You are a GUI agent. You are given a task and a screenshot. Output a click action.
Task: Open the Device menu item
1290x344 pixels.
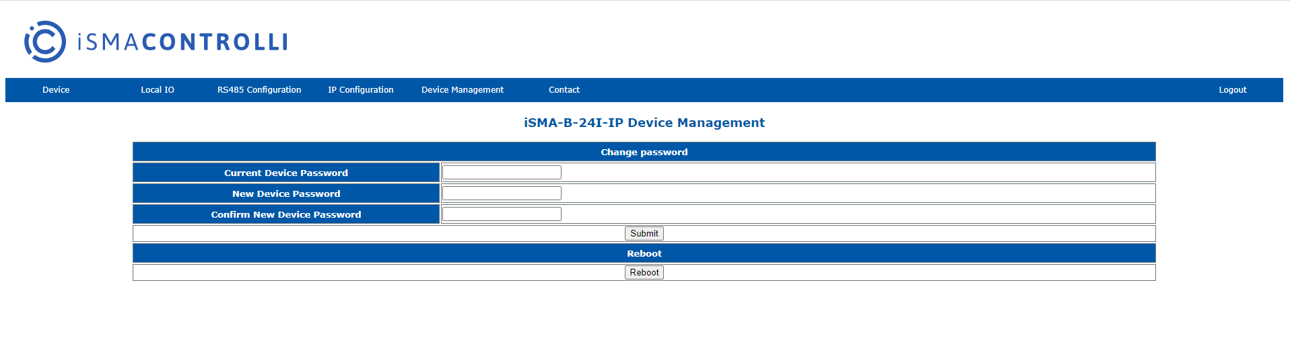point(56,90)
